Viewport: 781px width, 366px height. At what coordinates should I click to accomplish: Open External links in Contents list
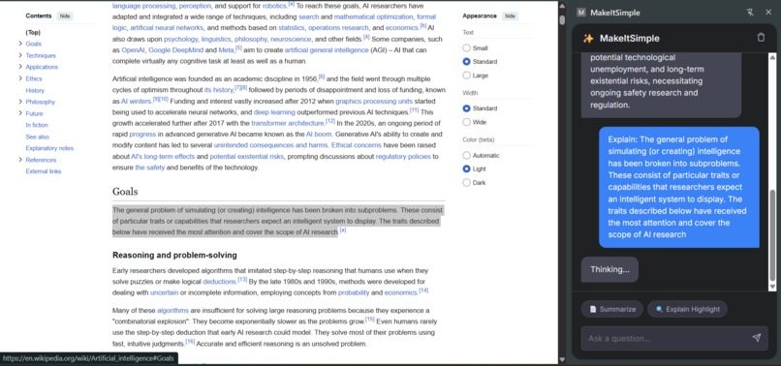point(44,171)
